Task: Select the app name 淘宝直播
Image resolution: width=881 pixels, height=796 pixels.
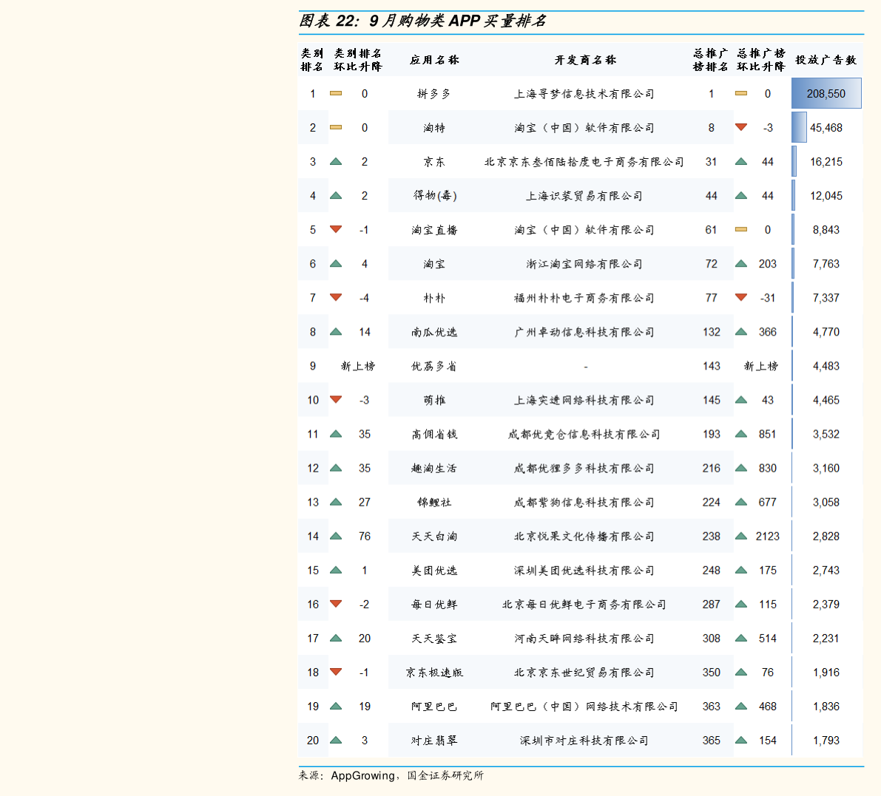Action: click(434, 230)
